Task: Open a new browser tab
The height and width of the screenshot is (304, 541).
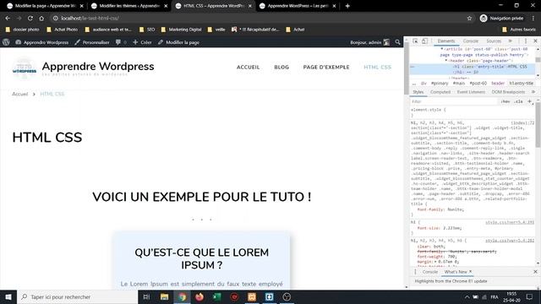Action: coord(347,6)
